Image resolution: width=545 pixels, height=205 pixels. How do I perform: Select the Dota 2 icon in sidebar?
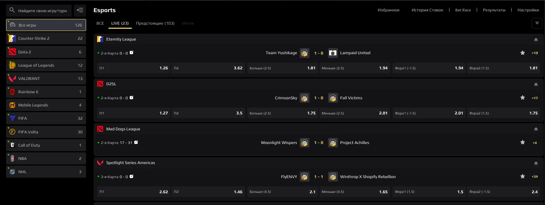pyautogui.click(x=12, y=52)
